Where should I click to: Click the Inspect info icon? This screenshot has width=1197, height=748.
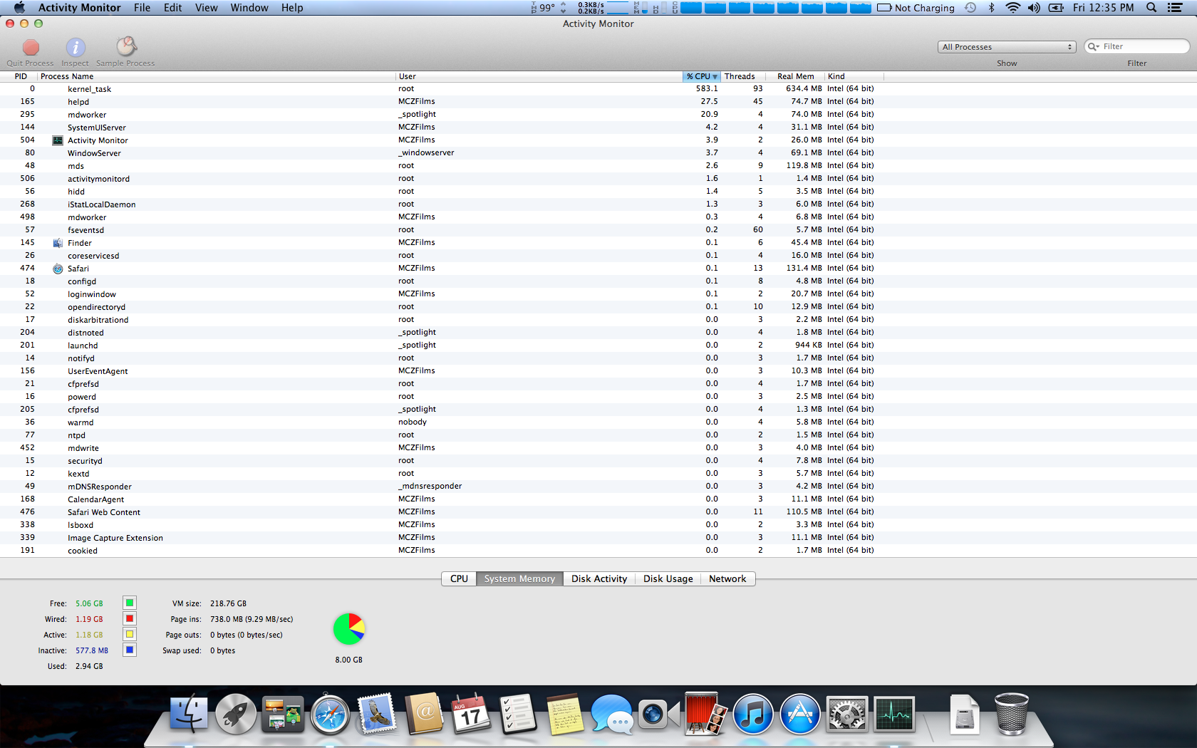click(76, 48)
